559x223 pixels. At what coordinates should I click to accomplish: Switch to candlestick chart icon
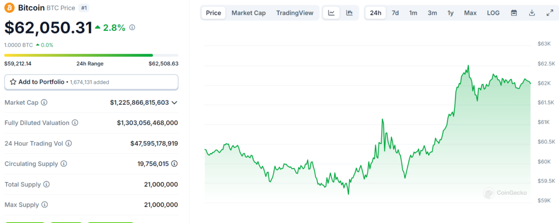coord(349,13)
